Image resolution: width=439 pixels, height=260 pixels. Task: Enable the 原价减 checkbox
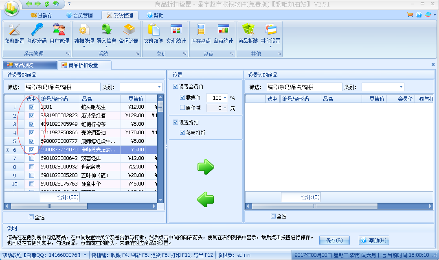[182, 108]
